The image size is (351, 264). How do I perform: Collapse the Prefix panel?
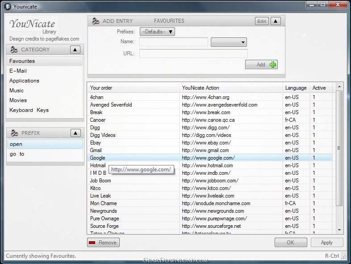[x=75, y=133]
